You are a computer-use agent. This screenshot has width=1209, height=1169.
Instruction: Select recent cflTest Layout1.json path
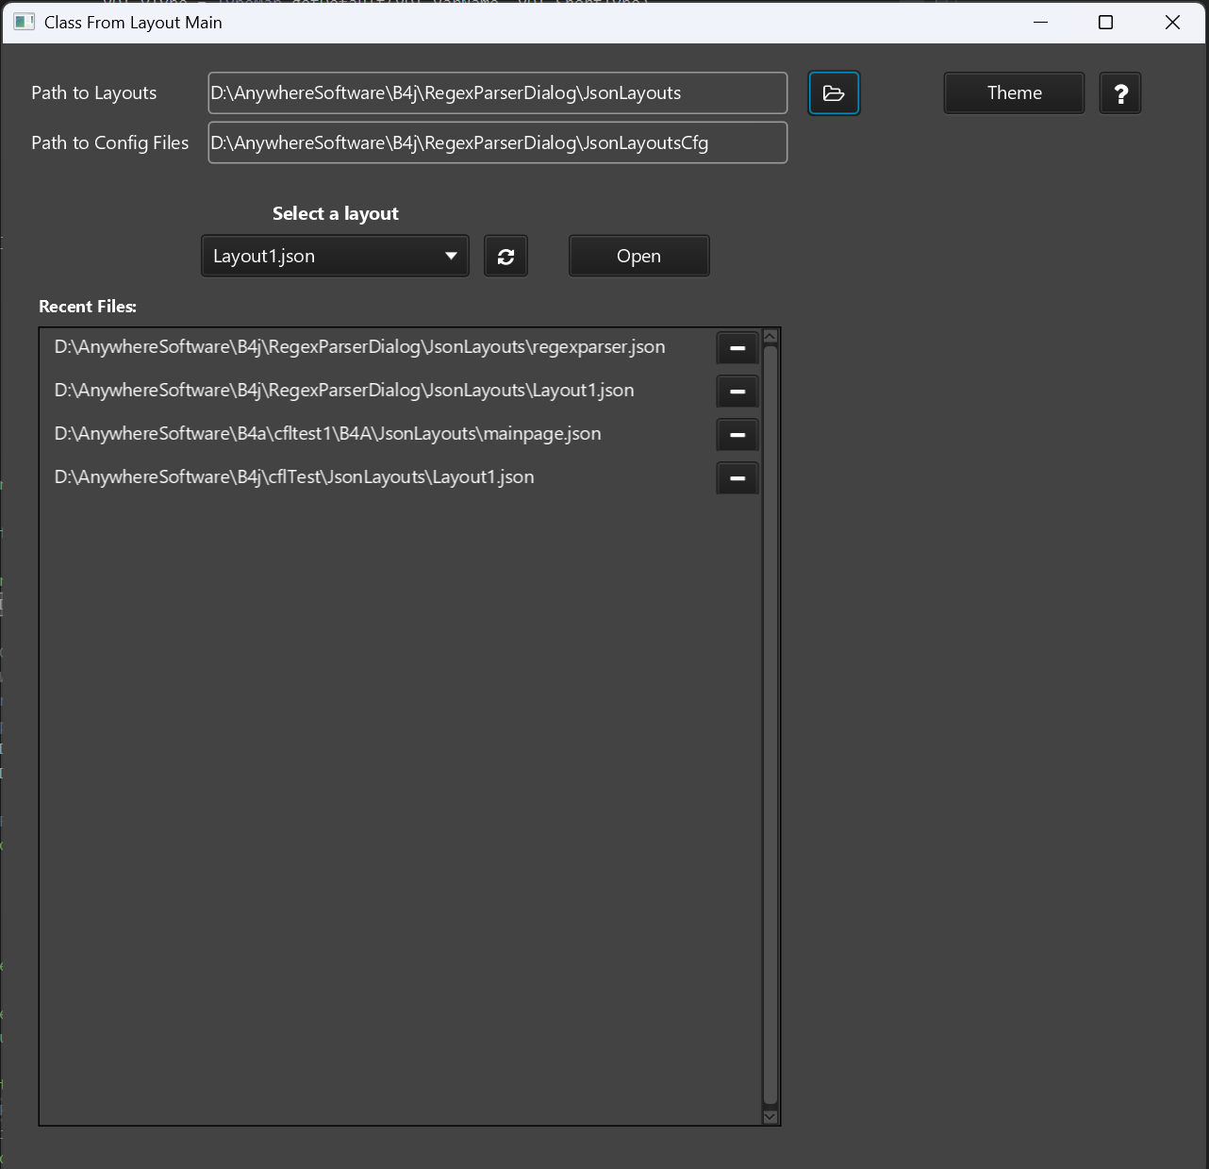294,477
